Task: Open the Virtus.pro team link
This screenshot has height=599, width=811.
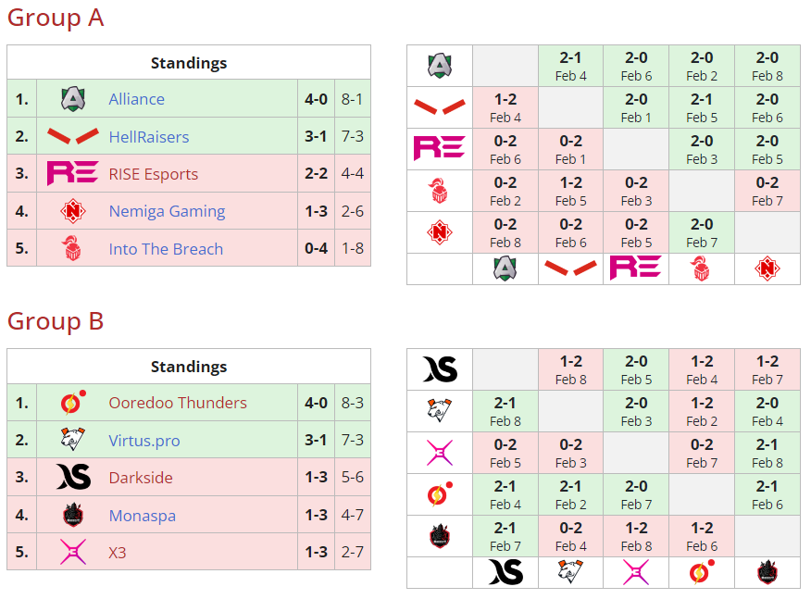Action: 146,441
